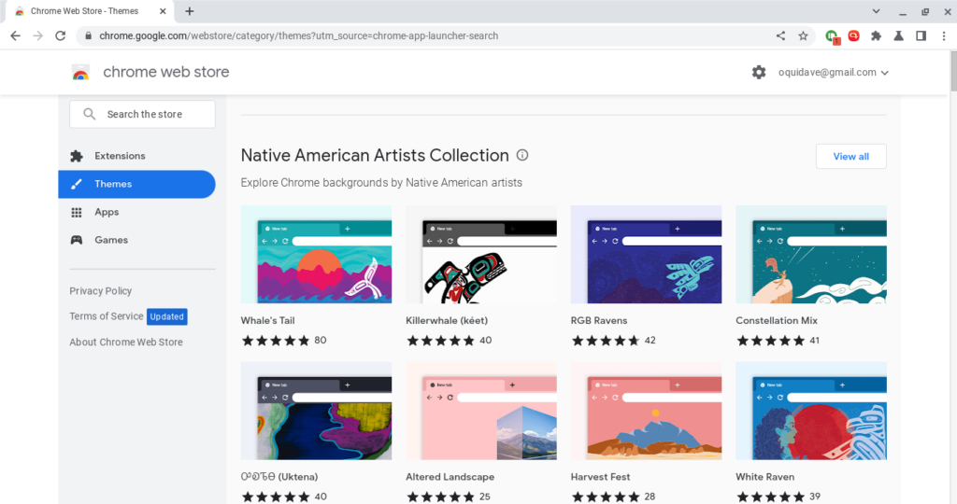Open the Uktena theme thumbnail
This screenshot has width=957, height=504.
316,411
